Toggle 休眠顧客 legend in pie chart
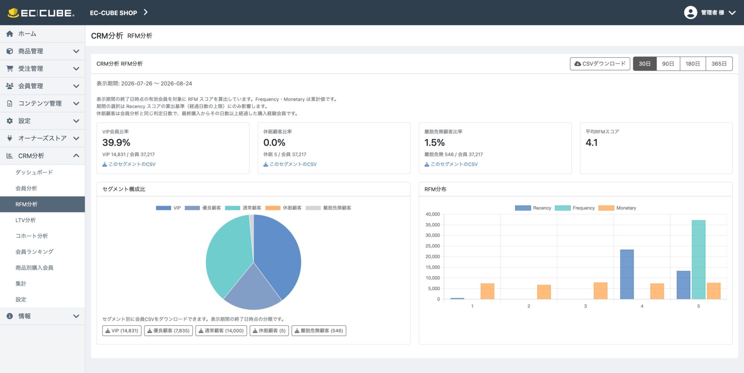This screenshot has width=744, height=373. [x=283, y=208]
